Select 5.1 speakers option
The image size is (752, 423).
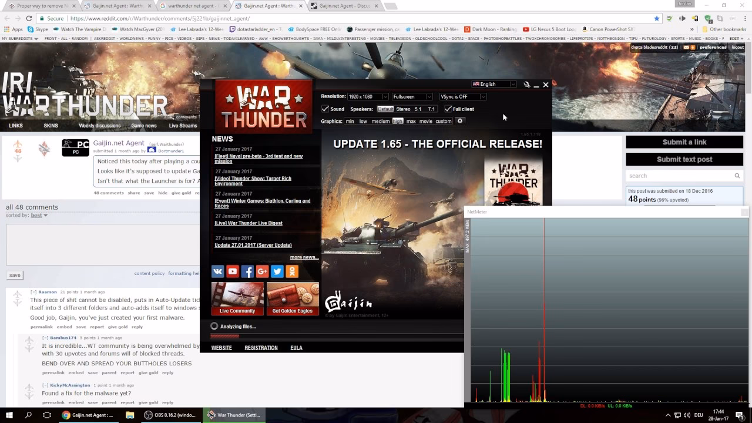click(x=418, y=109)
